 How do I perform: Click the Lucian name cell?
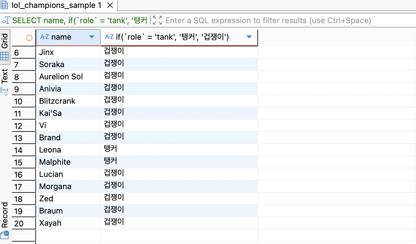point(68,174)
